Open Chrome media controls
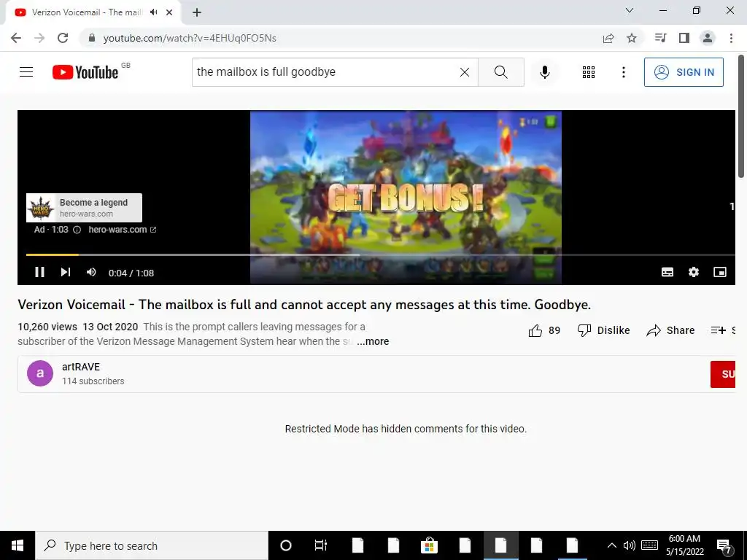The height and width of the screenshot is (560, 747). pos(660,38)
